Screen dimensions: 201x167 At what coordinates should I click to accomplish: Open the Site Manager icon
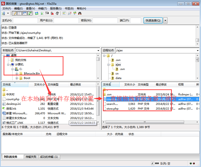click(x=4, y=13)
